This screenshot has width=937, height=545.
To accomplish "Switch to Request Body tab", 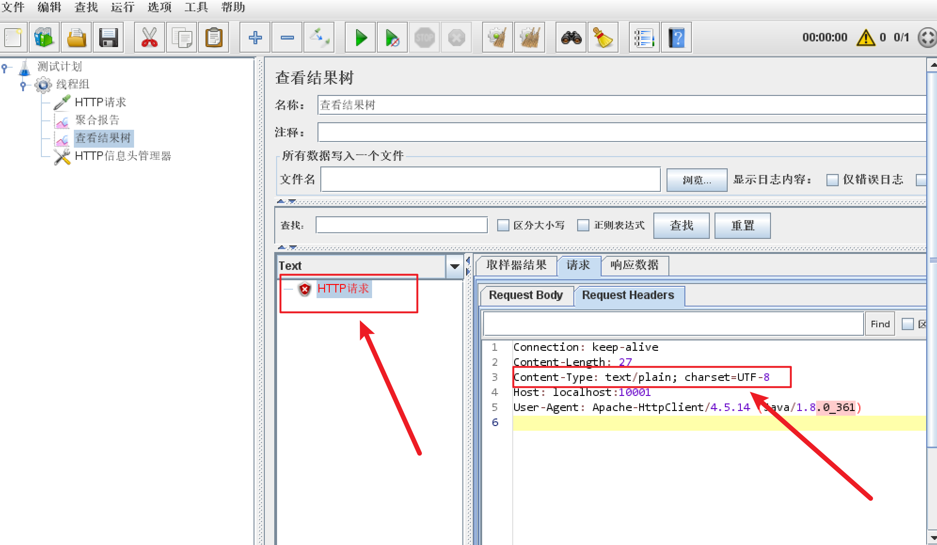I will [525, 295].
